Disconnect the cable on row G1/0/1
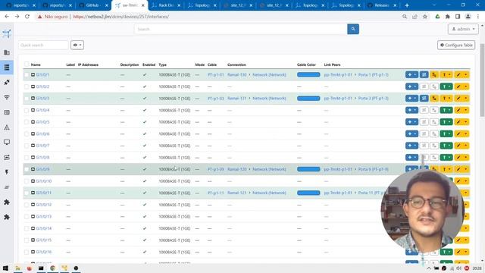485x273 pixels. (434, 74)
